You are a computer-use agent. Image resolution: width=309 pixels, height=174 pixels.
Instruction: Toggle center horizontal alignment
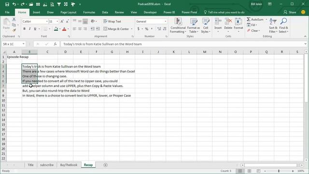[x=80, y=29]
